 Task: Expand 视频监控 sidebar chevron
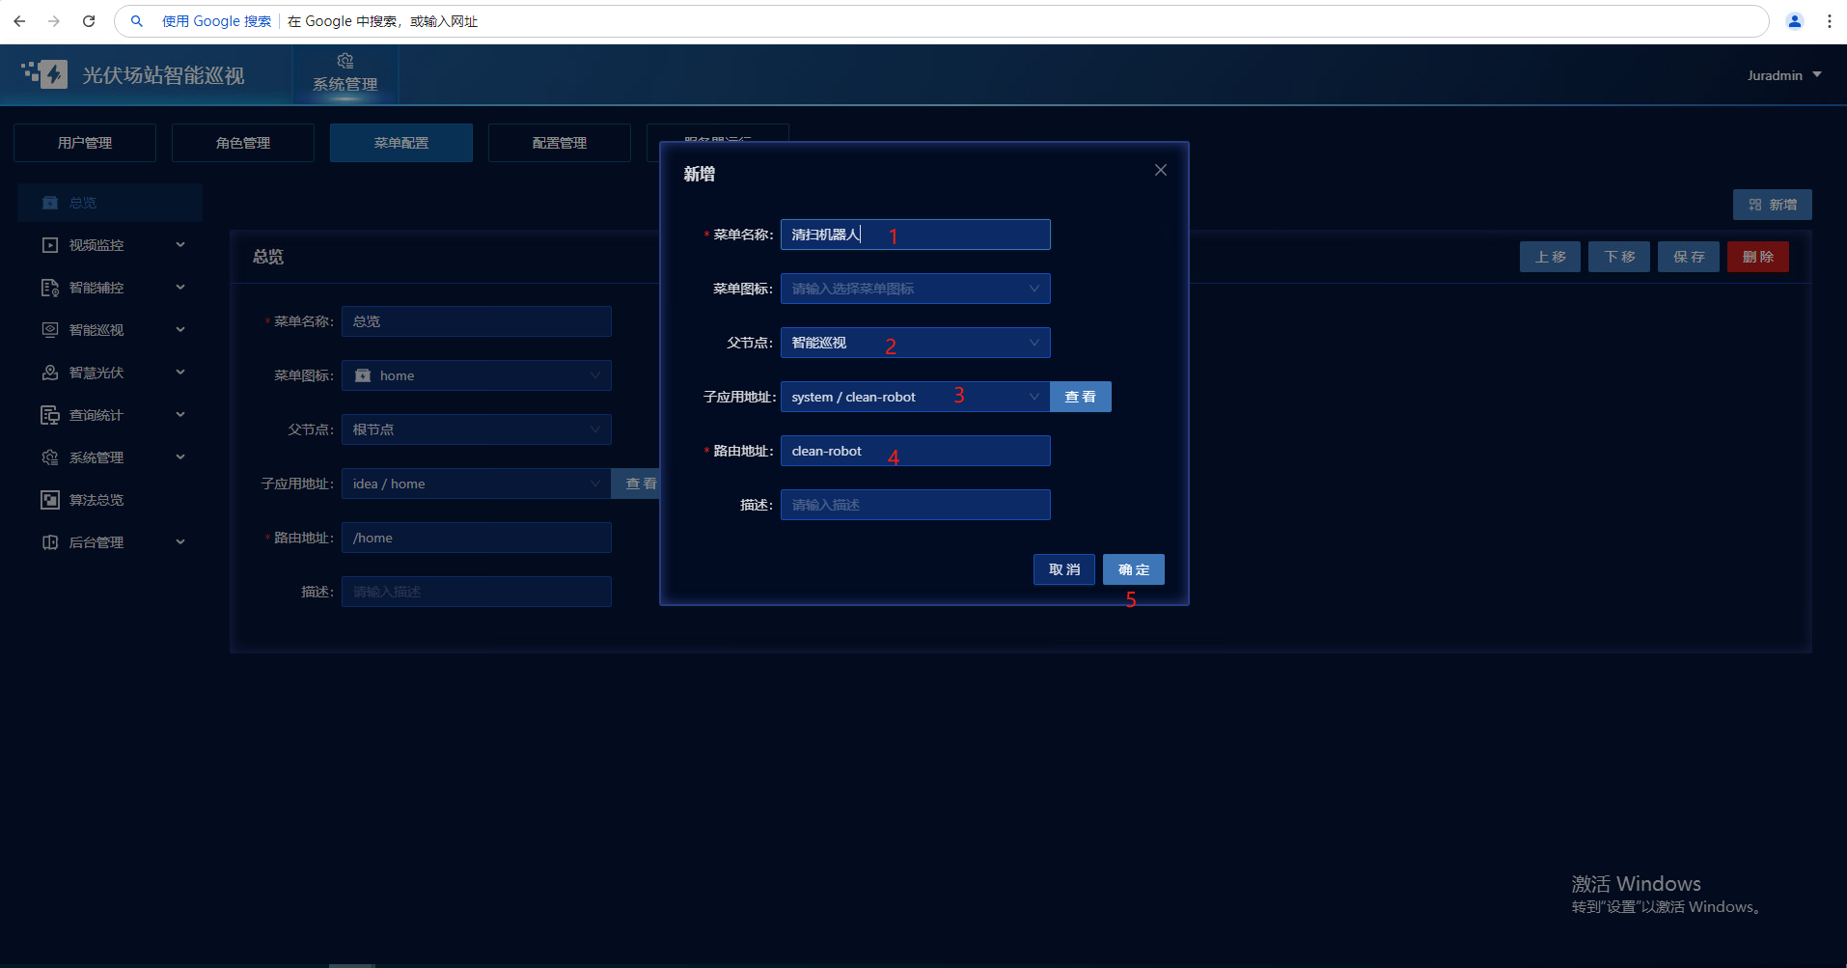pyautogui.click(x=180, y=245)
